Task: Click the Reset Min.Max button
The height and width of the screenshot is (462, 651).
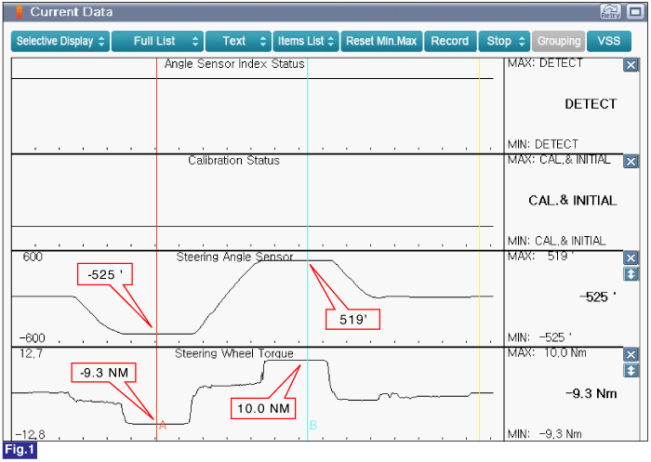Action: tap(381, 41)
